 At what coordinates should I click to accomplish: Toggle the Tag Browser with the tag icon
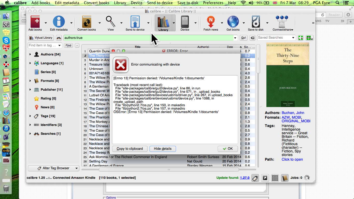255,178
